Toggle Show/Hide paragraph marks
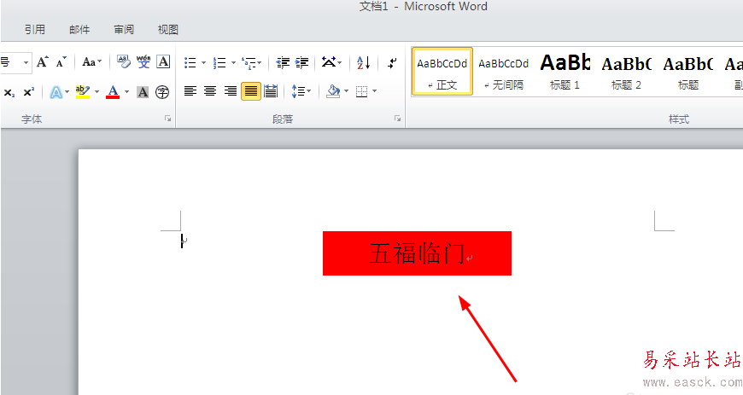Viewport: 743px width, 395px height. (392, 62)
